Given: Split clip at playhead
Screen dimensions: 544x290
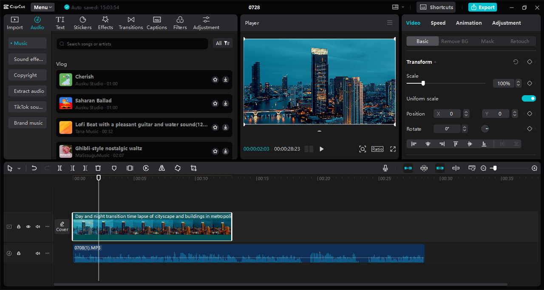Looking at the screenshot, I should pos(59,168).
